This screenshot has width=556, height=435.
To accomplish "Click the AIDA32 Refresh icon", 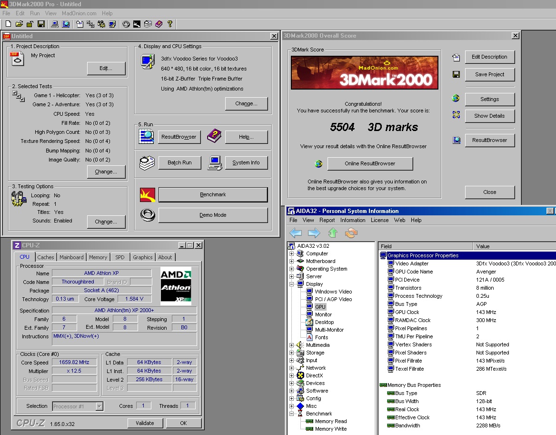I will 351,233.
